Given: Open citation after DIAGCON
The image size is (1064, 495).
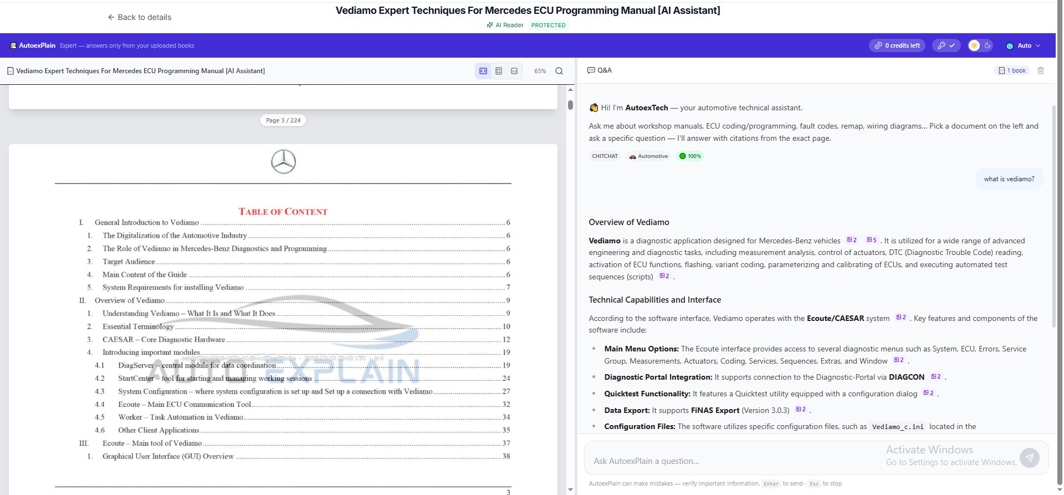Looking at the screenshot, I should point(936,377).
